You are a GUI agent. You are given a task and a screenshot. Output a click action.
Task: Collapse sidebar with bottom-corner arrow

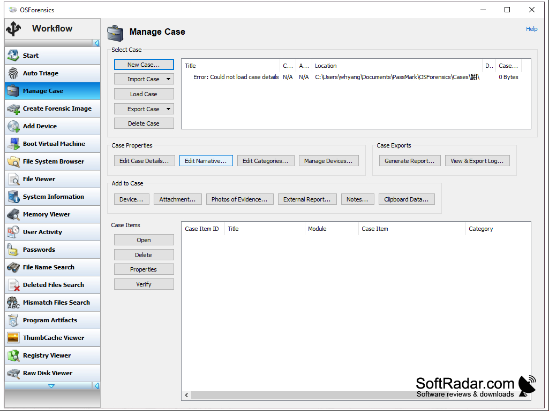tap(96, 386)
